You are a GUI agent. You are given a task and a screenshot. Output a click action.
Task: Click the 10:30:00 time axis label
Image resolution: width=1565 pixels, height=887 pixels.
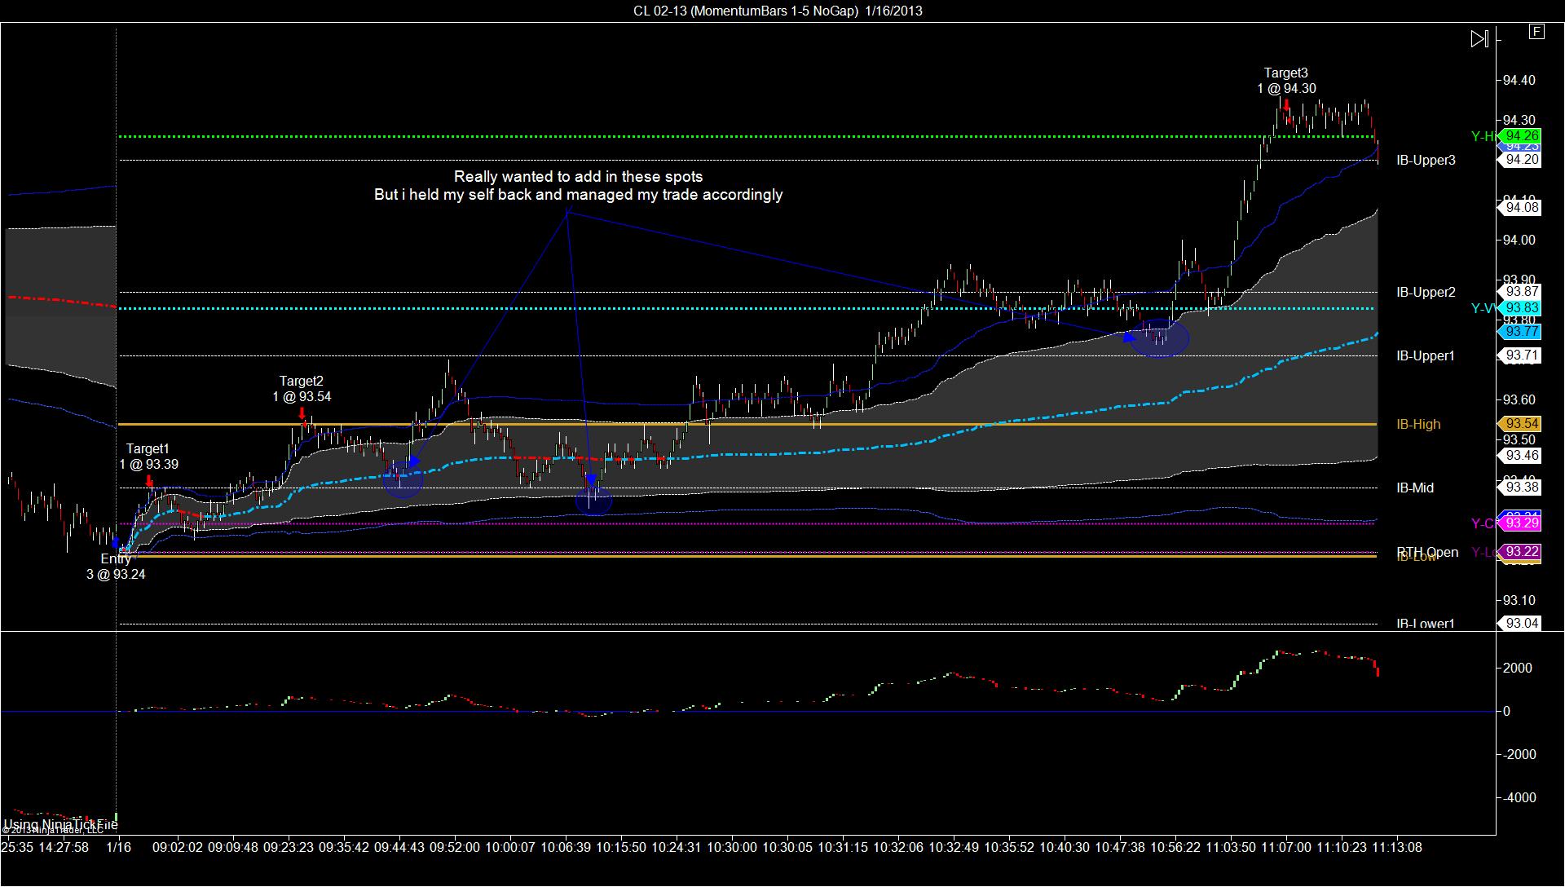coord(732,847)
